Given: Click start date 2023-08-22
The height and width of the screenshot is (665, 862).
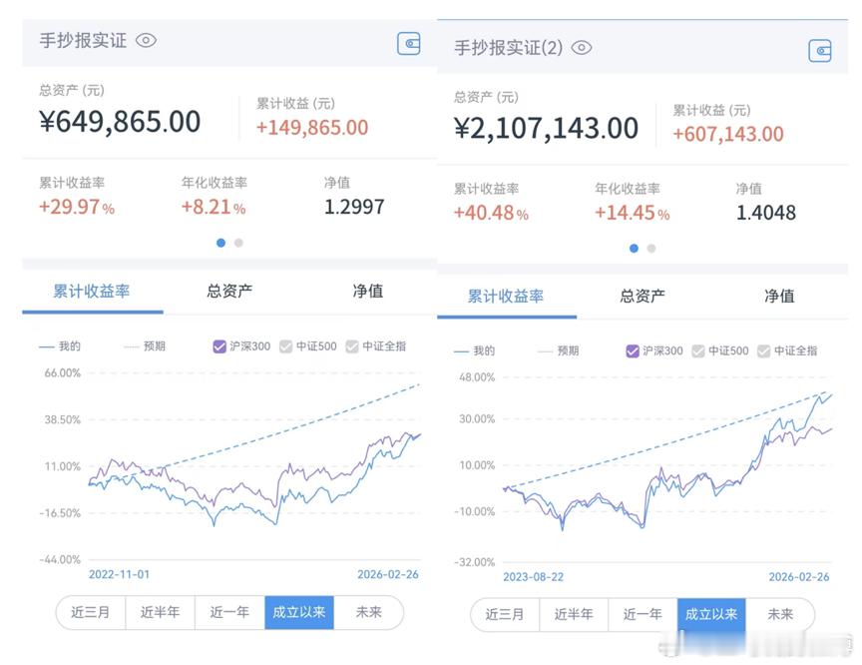Looking at the screenshot, I should coord(533,577).
